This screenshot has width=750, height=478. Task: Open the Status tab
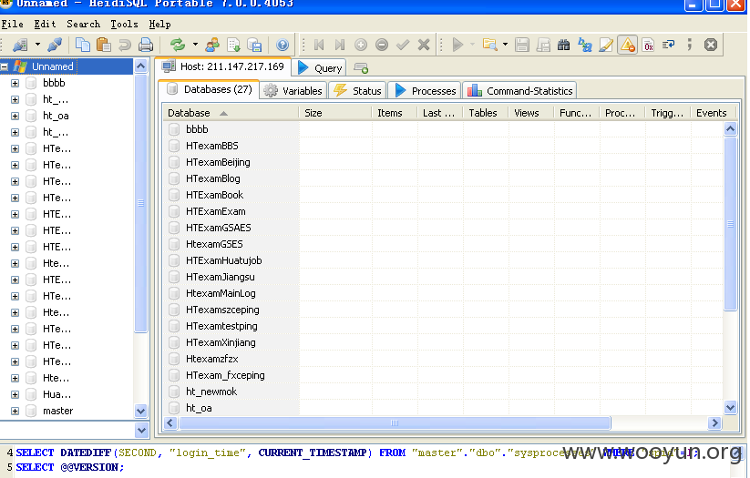(358, 91)
